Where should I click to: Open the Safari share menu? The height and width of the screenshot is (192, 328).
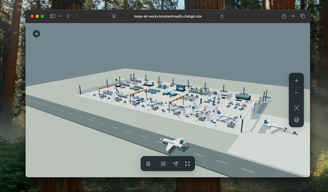click(x=284, y=16)
